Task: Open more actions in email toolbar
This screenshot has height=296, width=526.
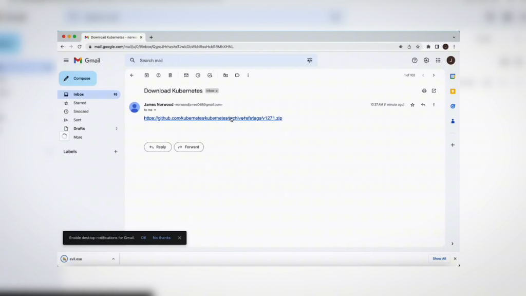Action: 248,75
